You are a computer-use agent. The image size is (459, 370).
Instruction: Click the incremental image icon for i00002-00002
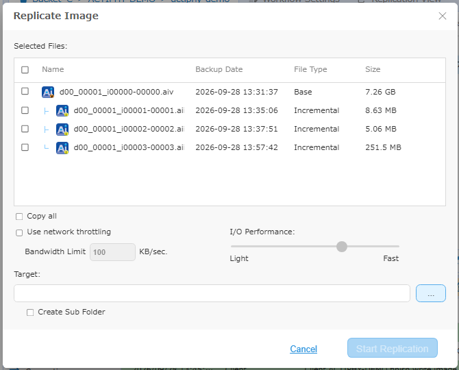point(62,129)
